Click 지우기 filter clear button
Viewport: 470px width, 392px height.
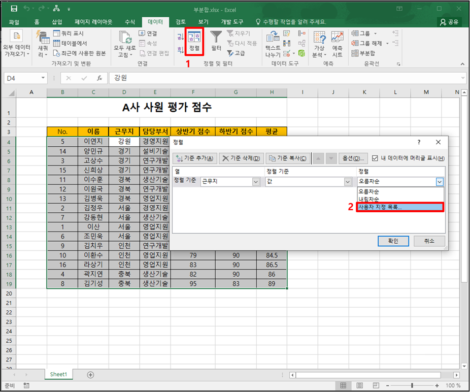coord(239,34)
